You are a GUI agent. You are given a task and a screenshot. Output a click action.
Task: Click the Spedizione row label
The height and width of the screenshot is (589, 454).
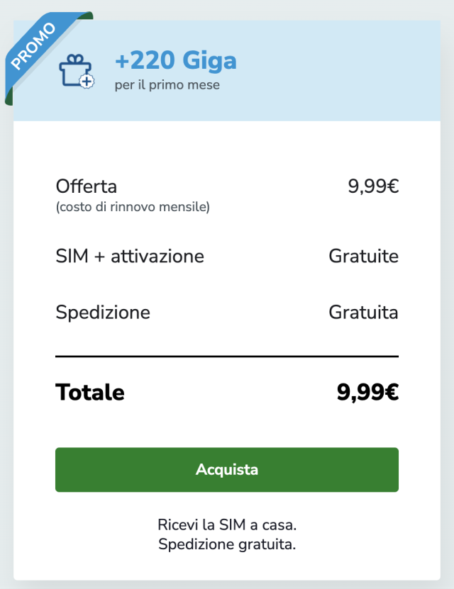103,312
